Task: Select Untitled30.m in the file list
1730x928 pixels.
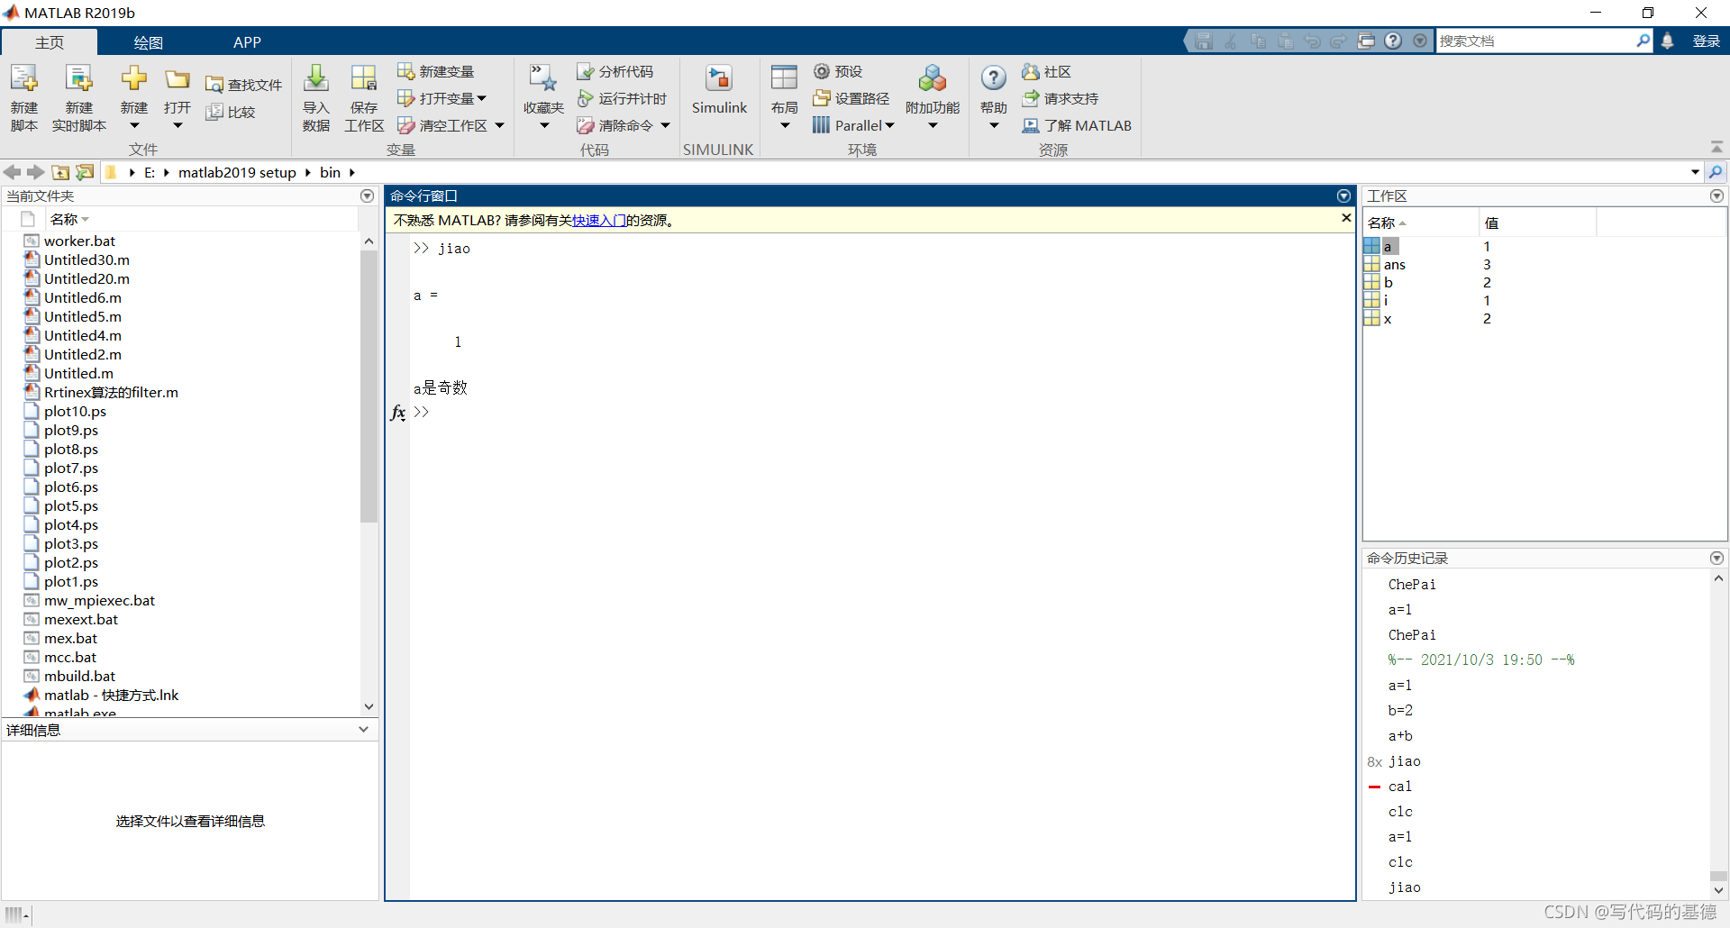Action: pyautogui.click(x=86, y=259)
